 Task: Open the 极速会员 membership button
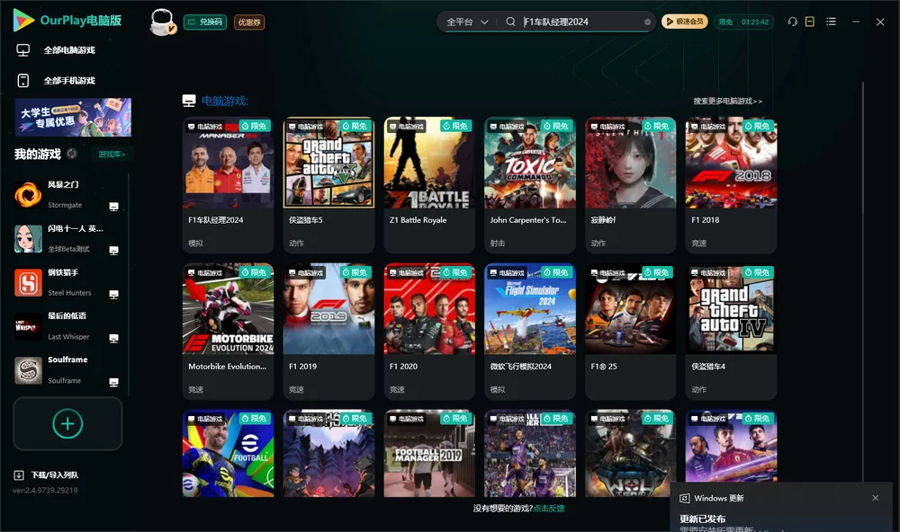[x=685, y=22]
